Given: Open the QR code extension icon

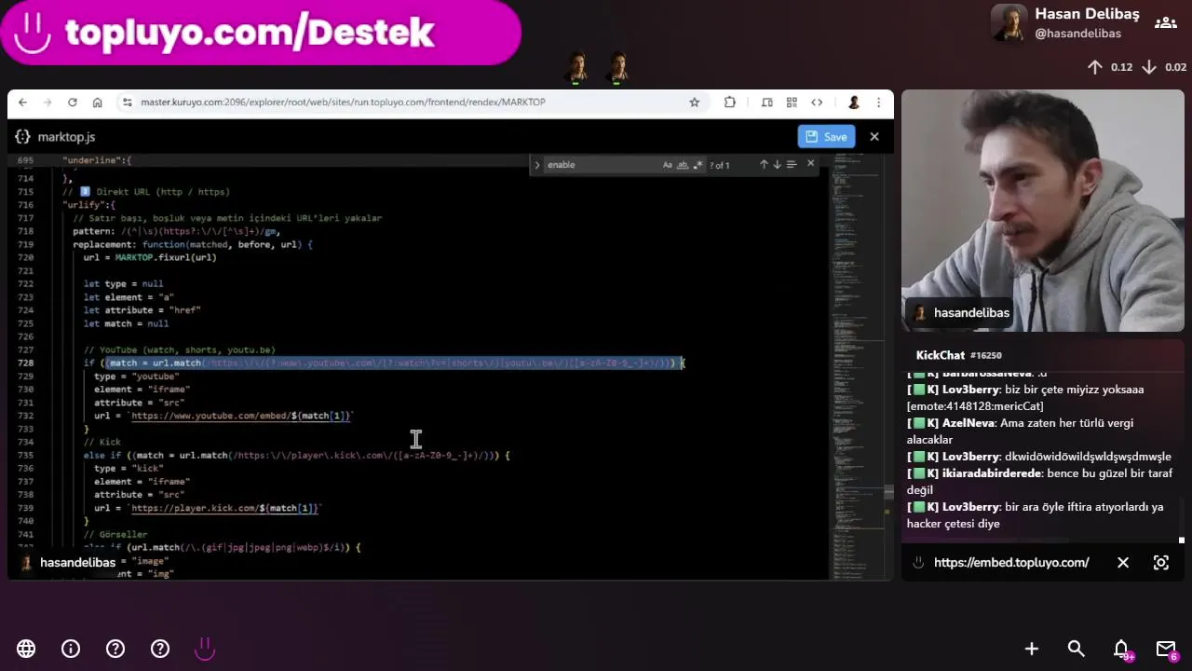Looking at the screenshot, I should (792, 103).
